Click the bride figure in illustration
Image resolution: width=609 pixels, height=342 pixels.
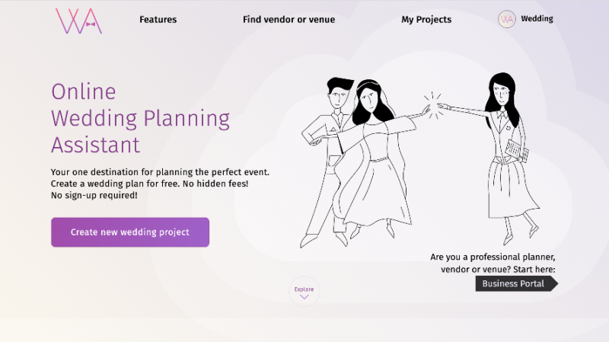click(x=373, y=160)
